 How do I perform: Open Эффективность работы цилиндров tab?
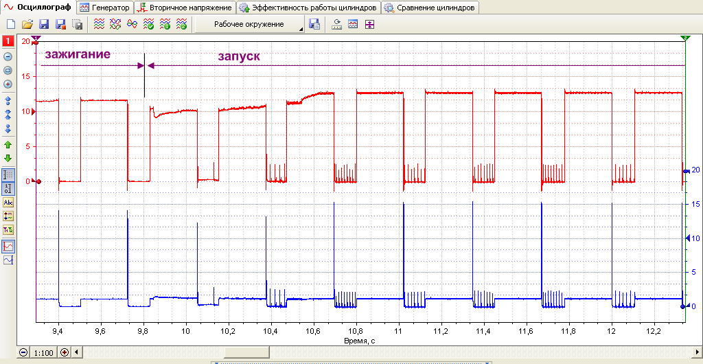(308, 8)
